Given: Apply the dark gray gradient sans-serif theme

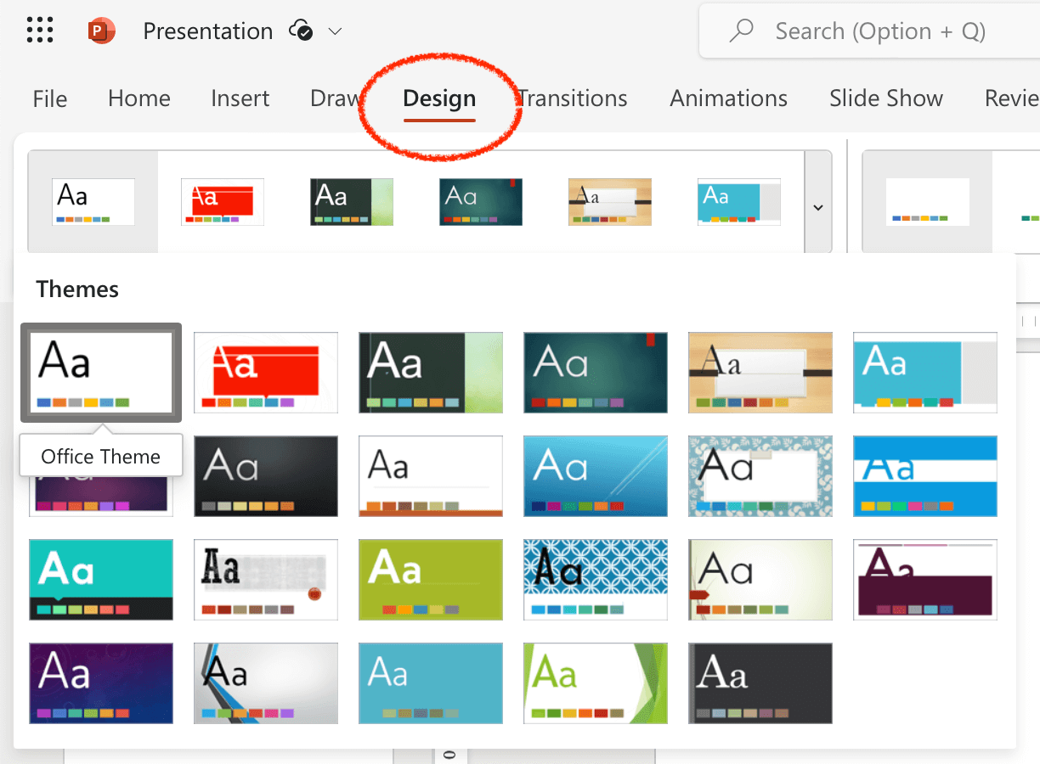Looking at the screenshot, I should pos(266,476).
